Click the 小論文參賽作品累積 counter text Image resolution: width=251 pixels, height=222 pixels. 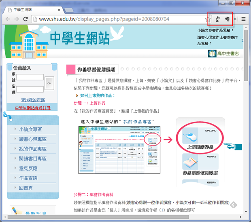coord(215,30)
